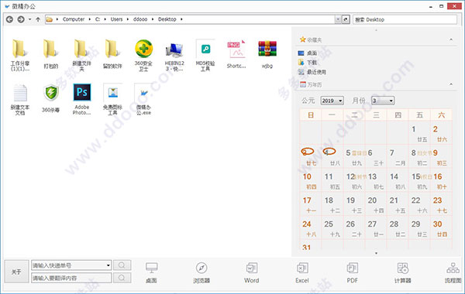The image size is (465, 294).
Task: Select March 25 on the calendar
Action: point(332,228)
